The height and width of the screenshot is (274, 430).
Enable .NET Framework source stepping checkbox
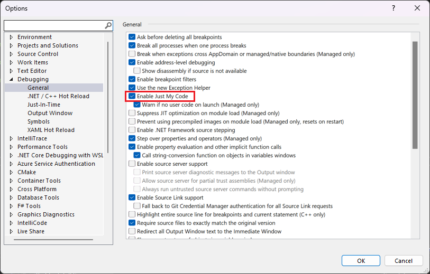[132, 130]
